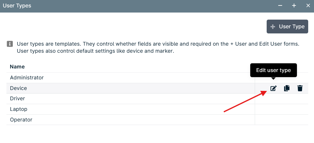Click the edit pencil icon for Device
Image resolution: width=314 pixels, height=143 pixels.
(x=273, y=88)
